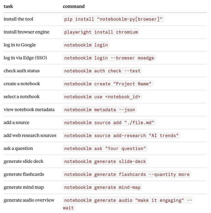This screenshot has width=211, height=213.
Task: Select the ask "Your question" command
Action: pyautogui.click(x=105, y=148)
